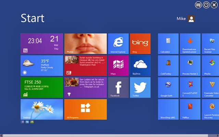The image size is (219, 137).
Task: Switch to the Desktop tile
Action: (x=42, y=109)
